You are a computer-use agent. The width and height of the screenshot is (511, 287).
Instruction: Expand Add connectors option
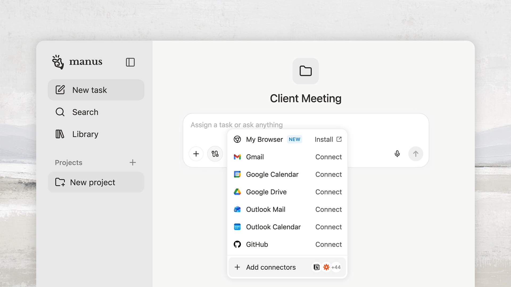coord(270,267)
